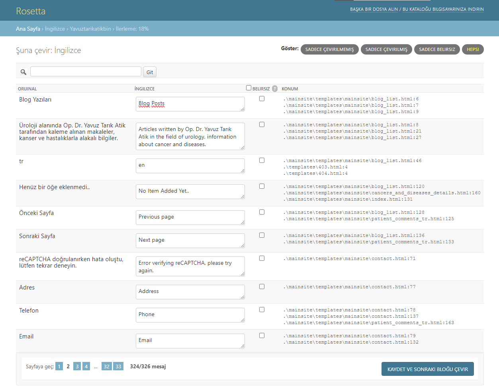499x391 pixels.
Task: Go to page 3
Action: coord(77,366)
